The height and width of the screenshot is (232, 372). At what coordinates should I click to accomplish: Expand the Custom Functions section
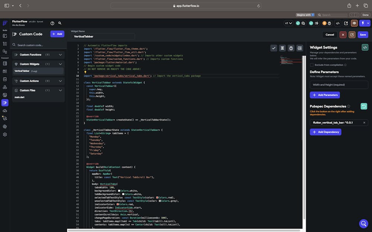(x=60, y=55)
